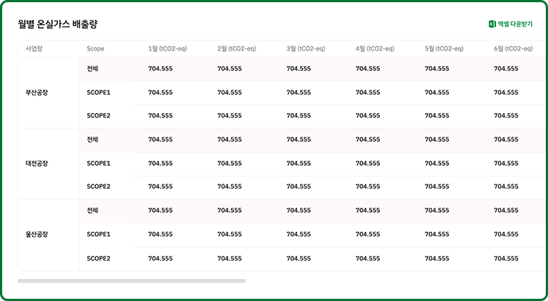Click the 2월 (tCO2-eq) column header
Screen dimensions: 548x301
[236, 48]
